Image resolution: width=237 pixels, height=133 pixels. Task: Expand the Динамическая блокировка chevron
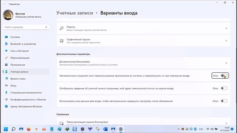coord(226,63)
